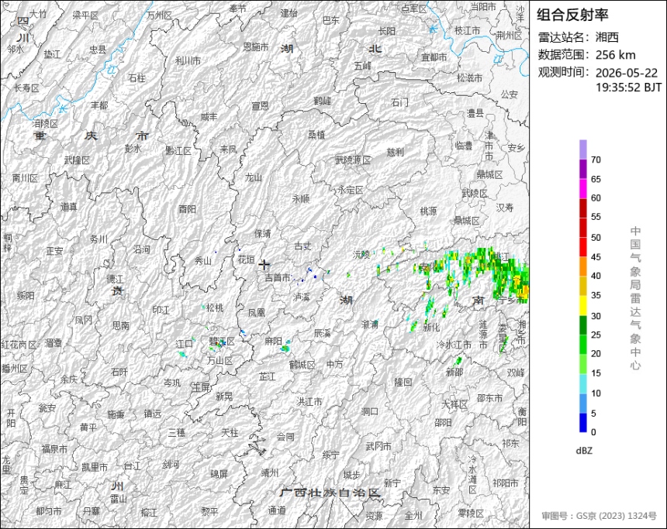This screenshot has height=529, width=667.
Task: Click the 石门 label on map
Action: coord(399,102)
